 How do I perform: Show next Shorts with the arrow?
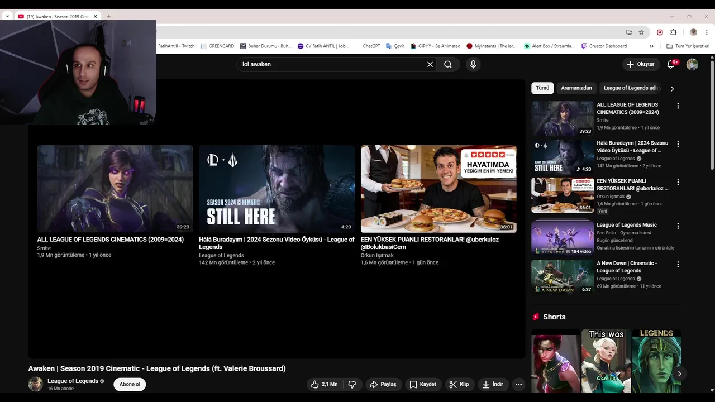(679, 374)
